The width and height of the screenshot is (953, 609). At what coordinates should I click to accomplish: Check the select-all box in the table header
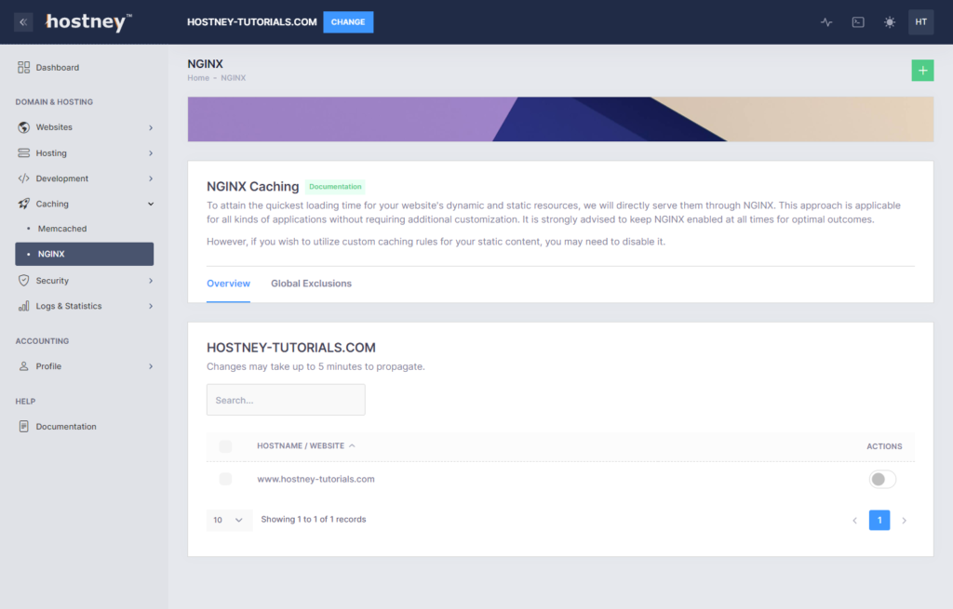pos(225,446)
